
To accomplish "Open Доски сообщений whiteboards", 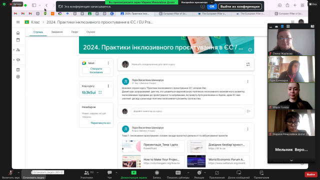I will pos(238,174).
